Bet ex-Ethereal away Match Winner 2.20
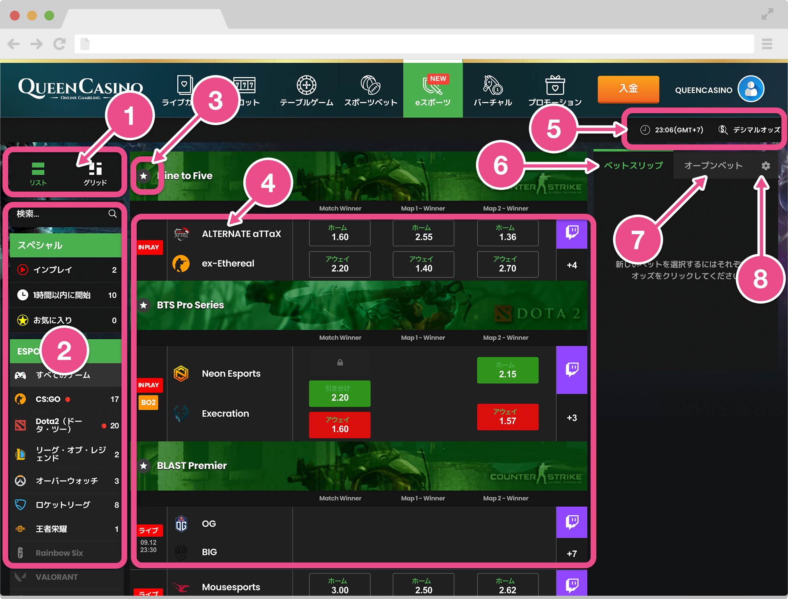Screen dimensions: 788x599 click(x=340, y=264)
